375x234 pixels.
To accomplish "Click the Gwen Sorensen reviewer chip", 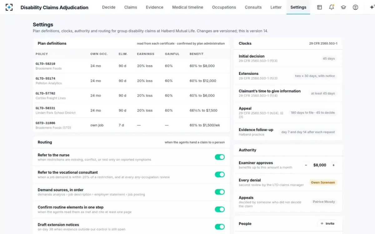I will click(x=323, y=183).
